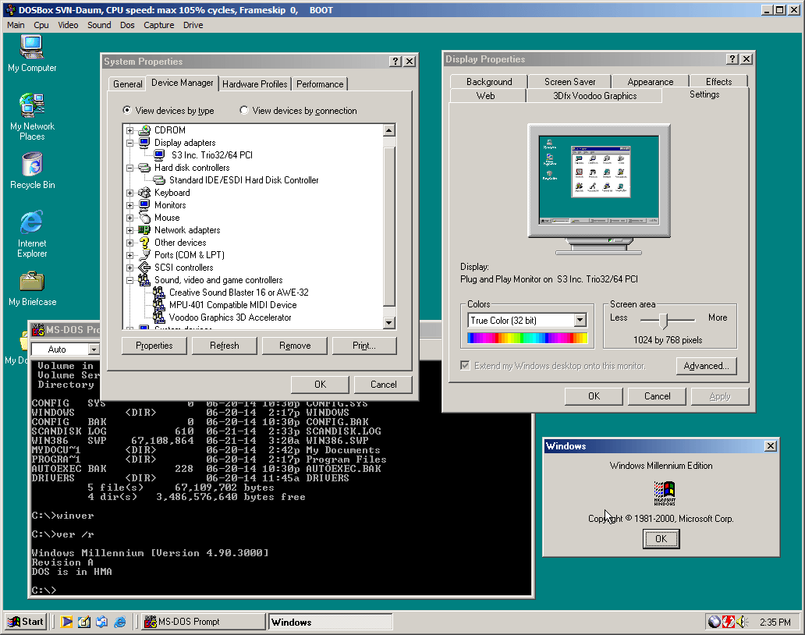This screenshot has height=635, width=805.
Task: Click the System Properties help question mark
Action: pos(395,61)
